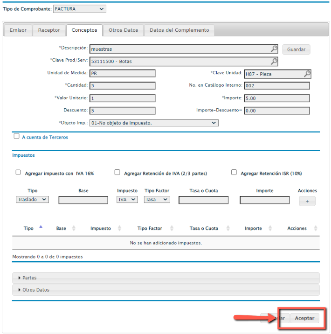The height and width of the screenshot is (334, 331).
Task: Enable Agregar Retención ISR (10%)
Action: pyautogui.click(x=234, y=172)
